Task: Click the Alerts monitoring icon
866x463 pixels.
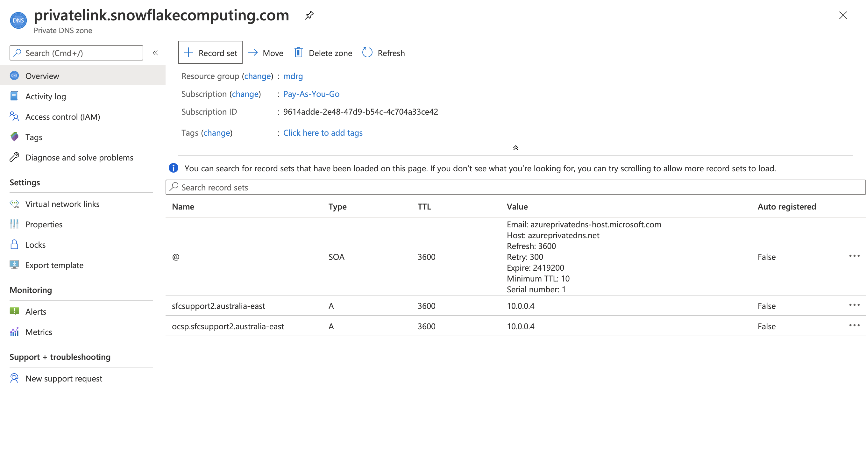Action: click(x=15, y=311)
